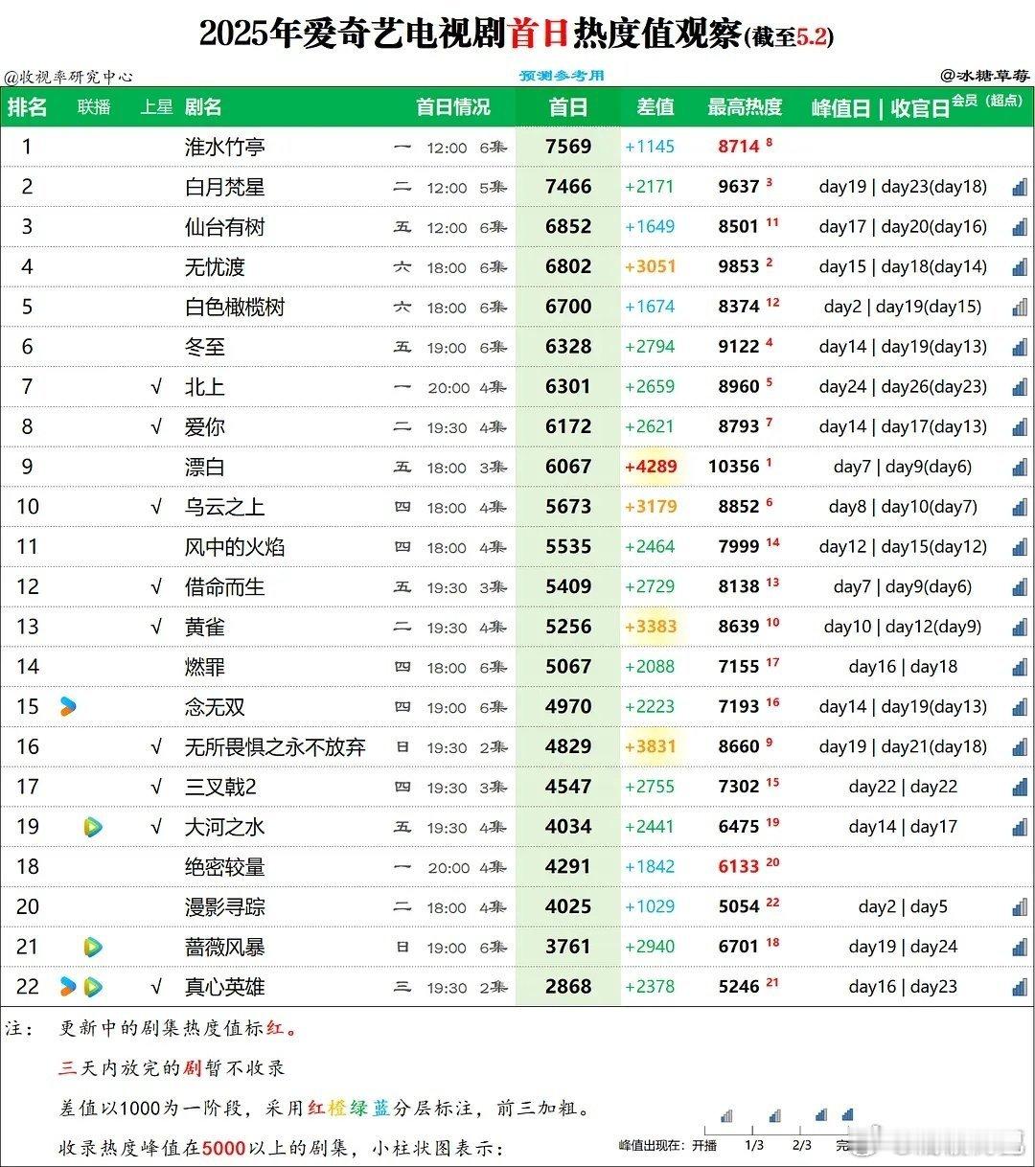Click the bar chart icon in 白月梵星 row

coord(1020,187)
